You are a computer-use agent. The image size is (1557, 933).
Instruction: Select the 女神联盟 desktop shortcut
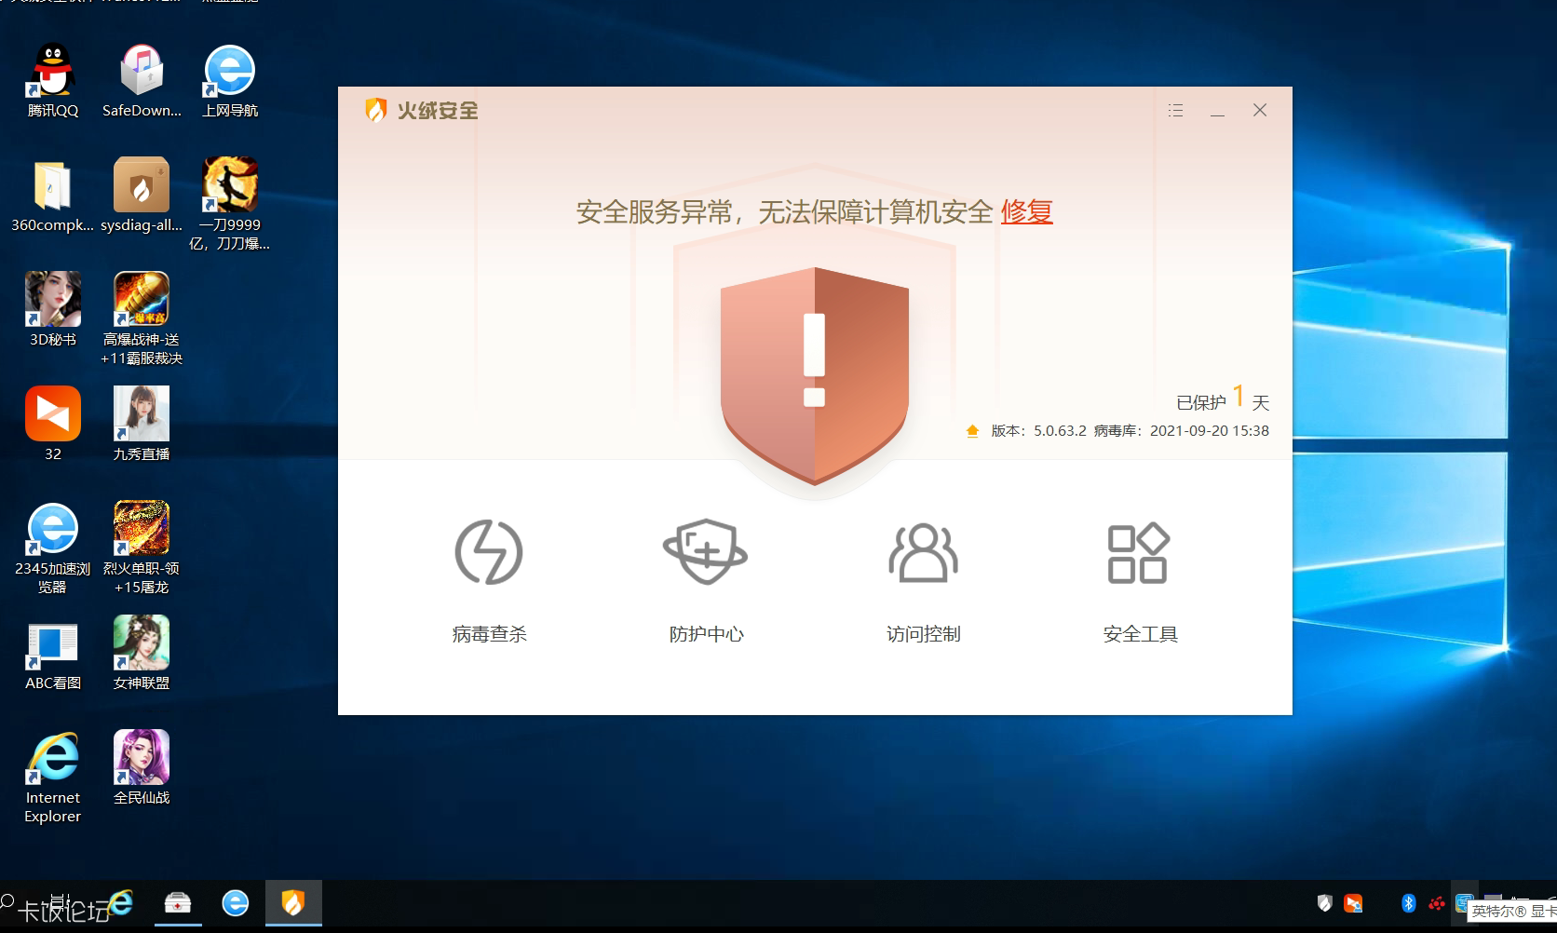coord(142,654)
